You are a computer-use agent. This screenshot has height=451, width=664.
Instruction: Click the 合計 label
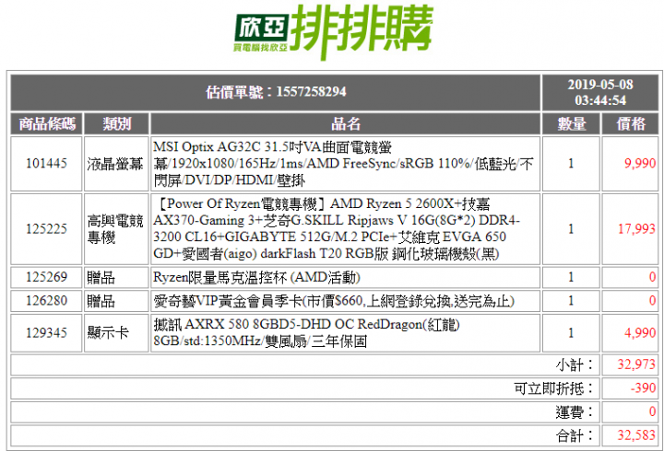coord(575,435)
